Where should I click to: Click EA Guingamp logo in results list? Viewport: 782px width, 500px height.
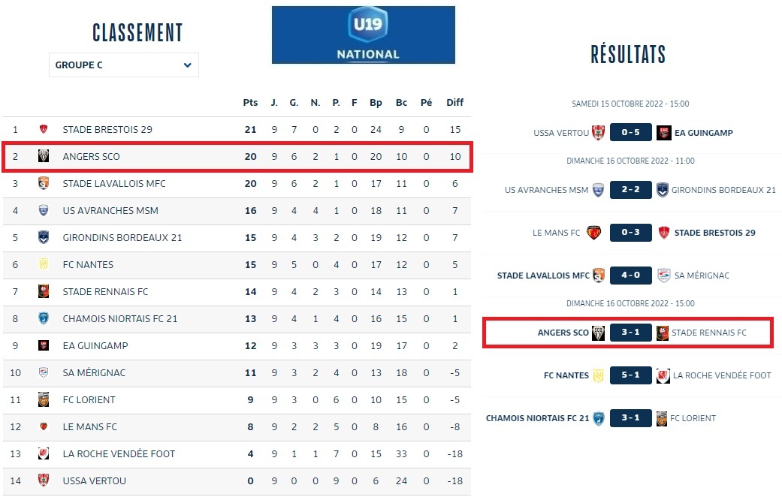663,133
